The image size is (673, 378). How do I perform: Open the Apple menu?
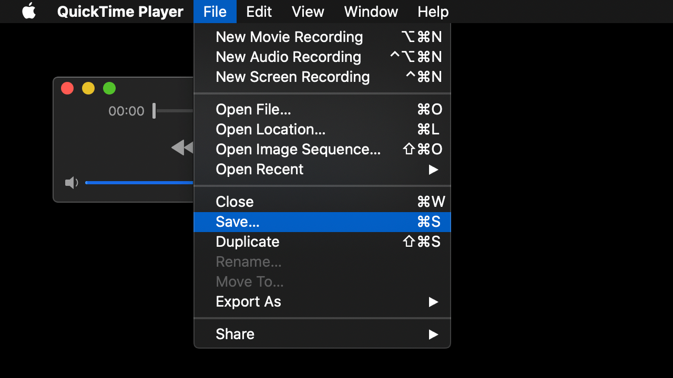coord(29,11)
